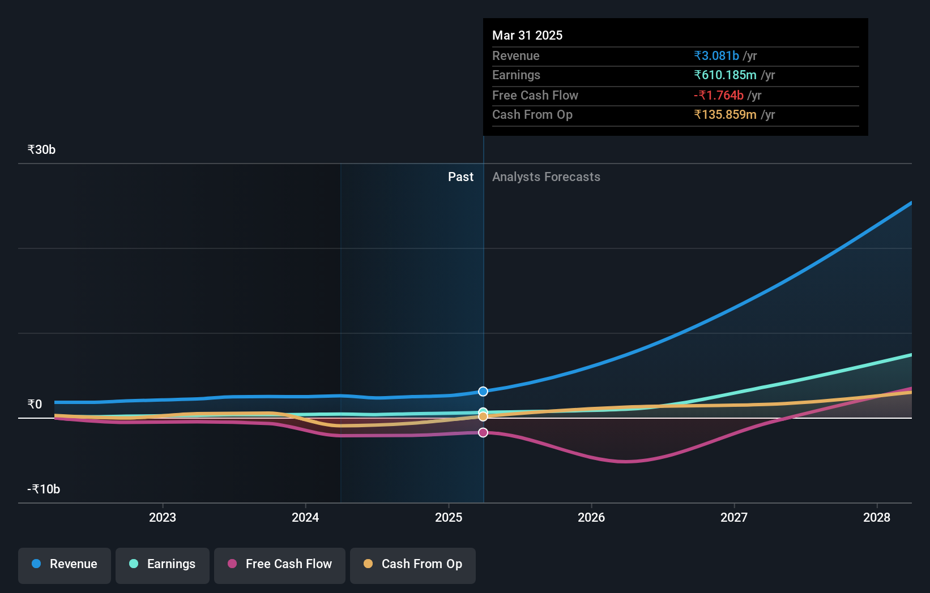Select the 2024 x-axis label
Image resolution: width=930 pixels, height=593 pixels.
pos(305,517)
